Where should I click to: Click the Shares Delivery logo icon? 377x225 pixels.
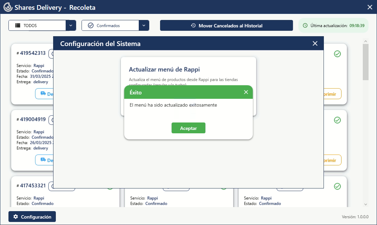pyautogui.click(x=8, y=7)
